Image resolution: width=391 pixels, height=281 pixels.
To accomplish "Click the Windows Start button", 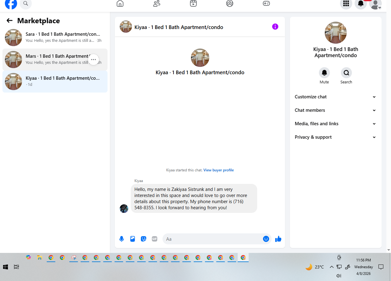I will [5, 267].
